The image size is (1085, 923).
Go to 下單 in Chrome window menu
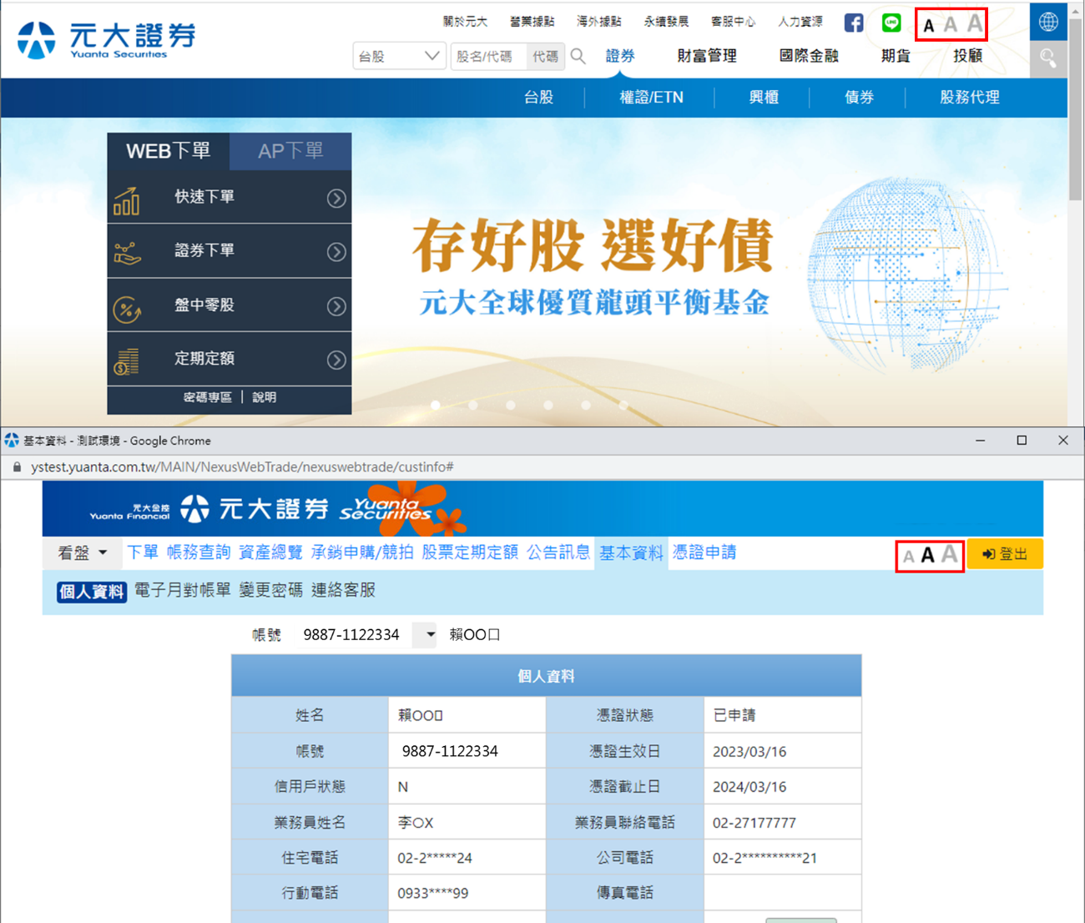(x=143, y=552)
